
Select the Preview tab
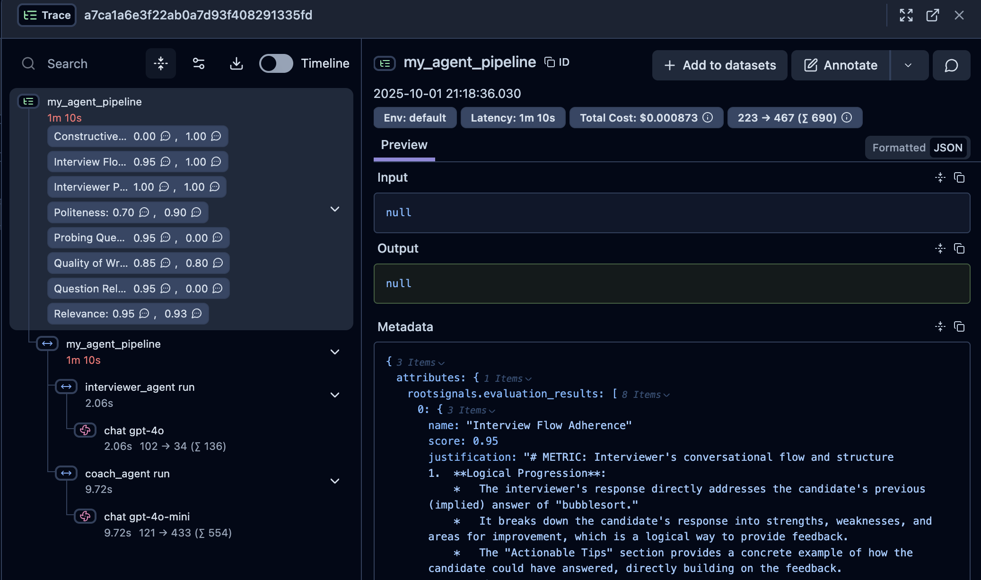click(x=404, y=145)
